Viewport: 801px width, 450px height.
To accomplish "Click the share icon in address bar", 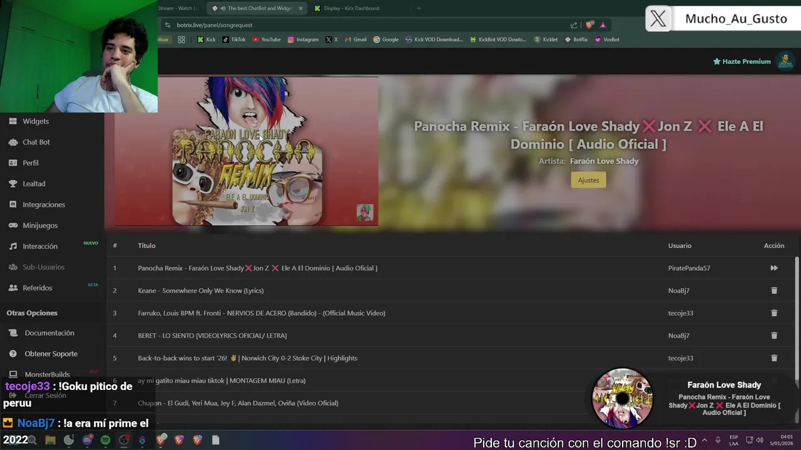I will click(x=574, y=25).
